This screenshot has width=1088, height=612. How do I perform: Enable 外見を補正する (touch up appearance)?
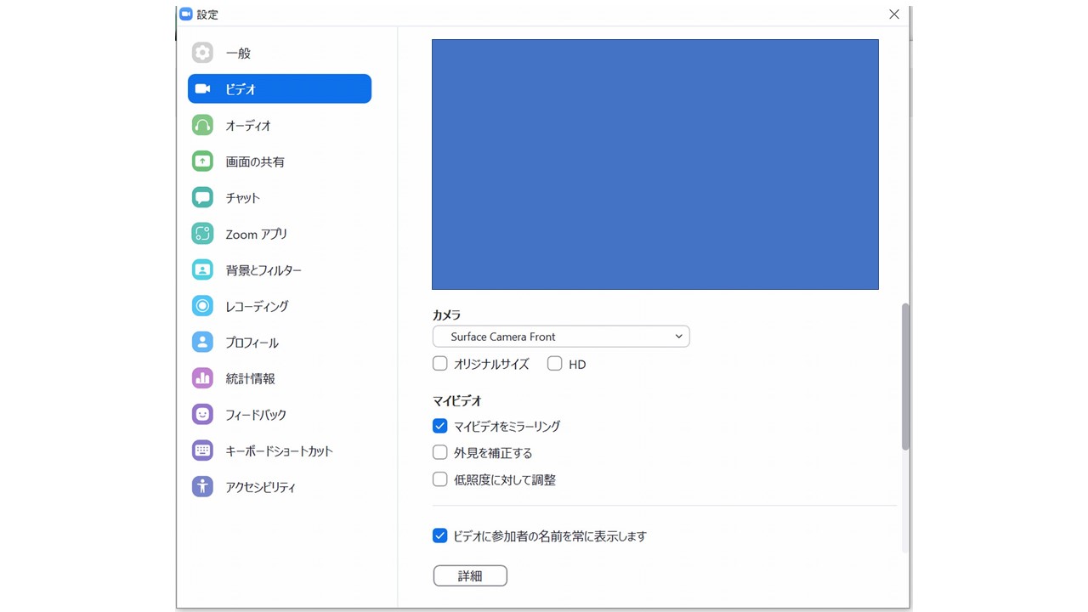[439, 452]
